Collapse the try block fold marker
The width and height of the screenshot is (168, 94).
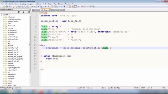click(x=40, y=45)
